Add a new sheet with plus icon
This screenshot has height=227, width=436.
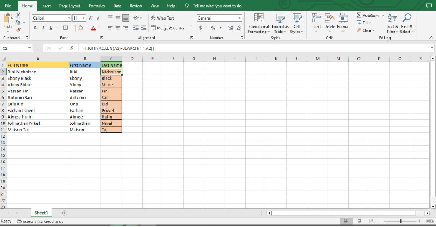65,213
